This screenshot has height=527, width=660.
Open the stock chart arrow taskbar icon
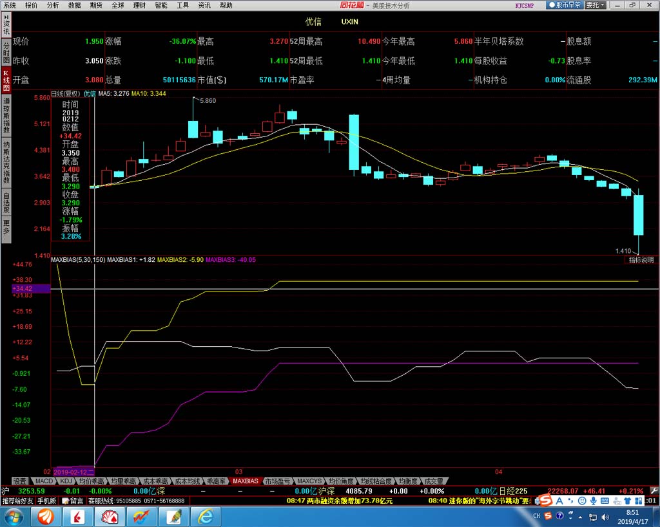click(x=141, y=517)
